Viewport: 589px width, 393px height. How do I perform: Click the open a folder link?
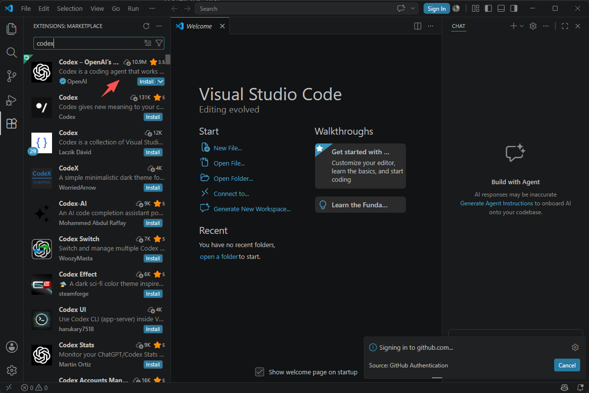pos(219,257)
